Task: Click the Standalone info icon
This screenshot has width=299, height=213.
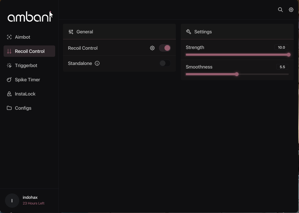Action: 97,63
